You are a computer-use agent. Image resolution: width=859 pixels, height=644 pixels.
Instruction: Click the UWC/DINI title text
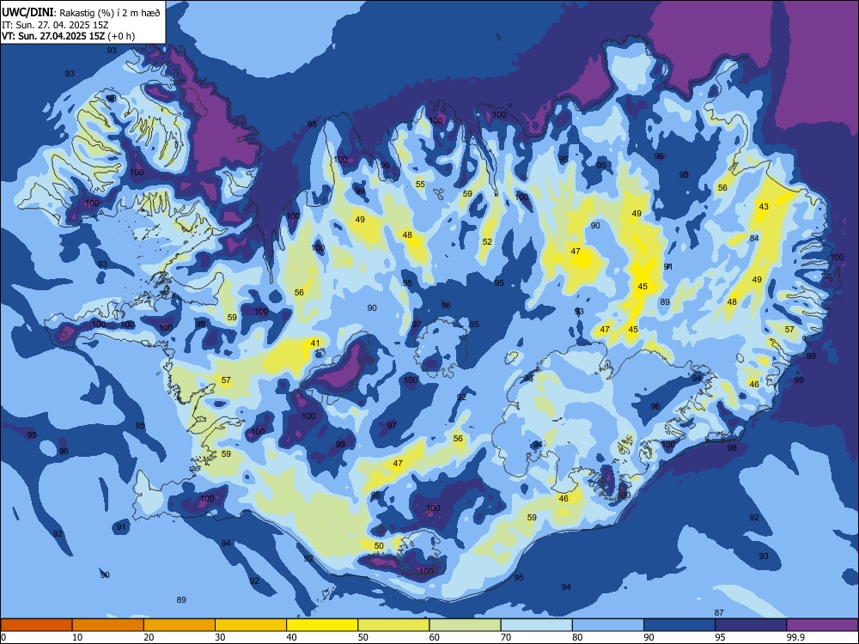coord(27,12)
